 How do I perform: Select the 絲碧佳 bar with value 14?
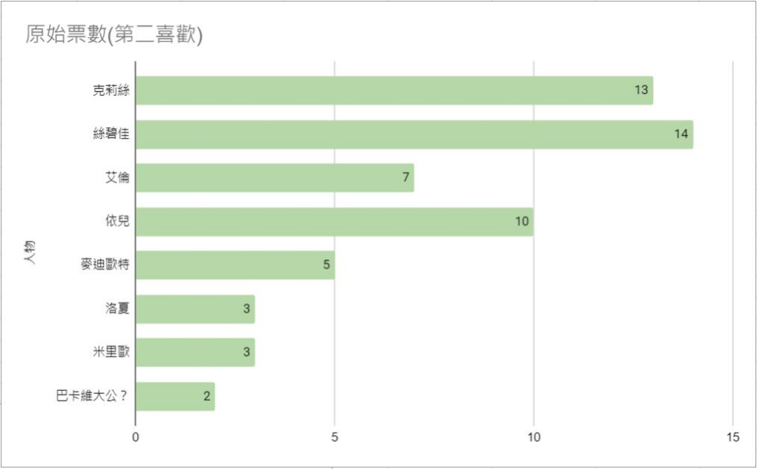pos(414,134)
